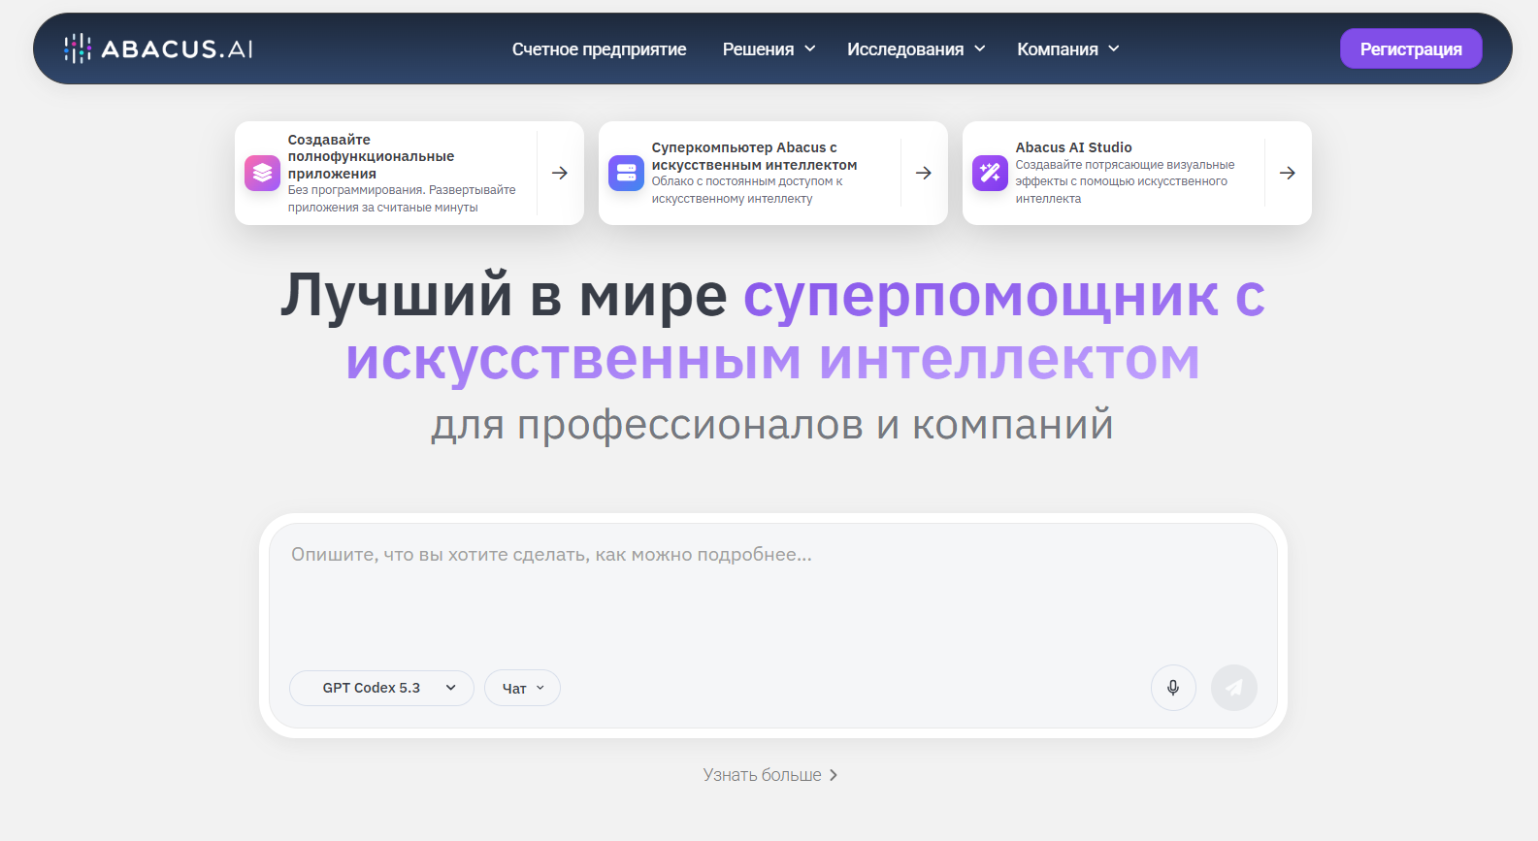Click 'Облако с постоянным доступом' description
The height and width of the screenshot is (841, 1538).
pos(747,190)
